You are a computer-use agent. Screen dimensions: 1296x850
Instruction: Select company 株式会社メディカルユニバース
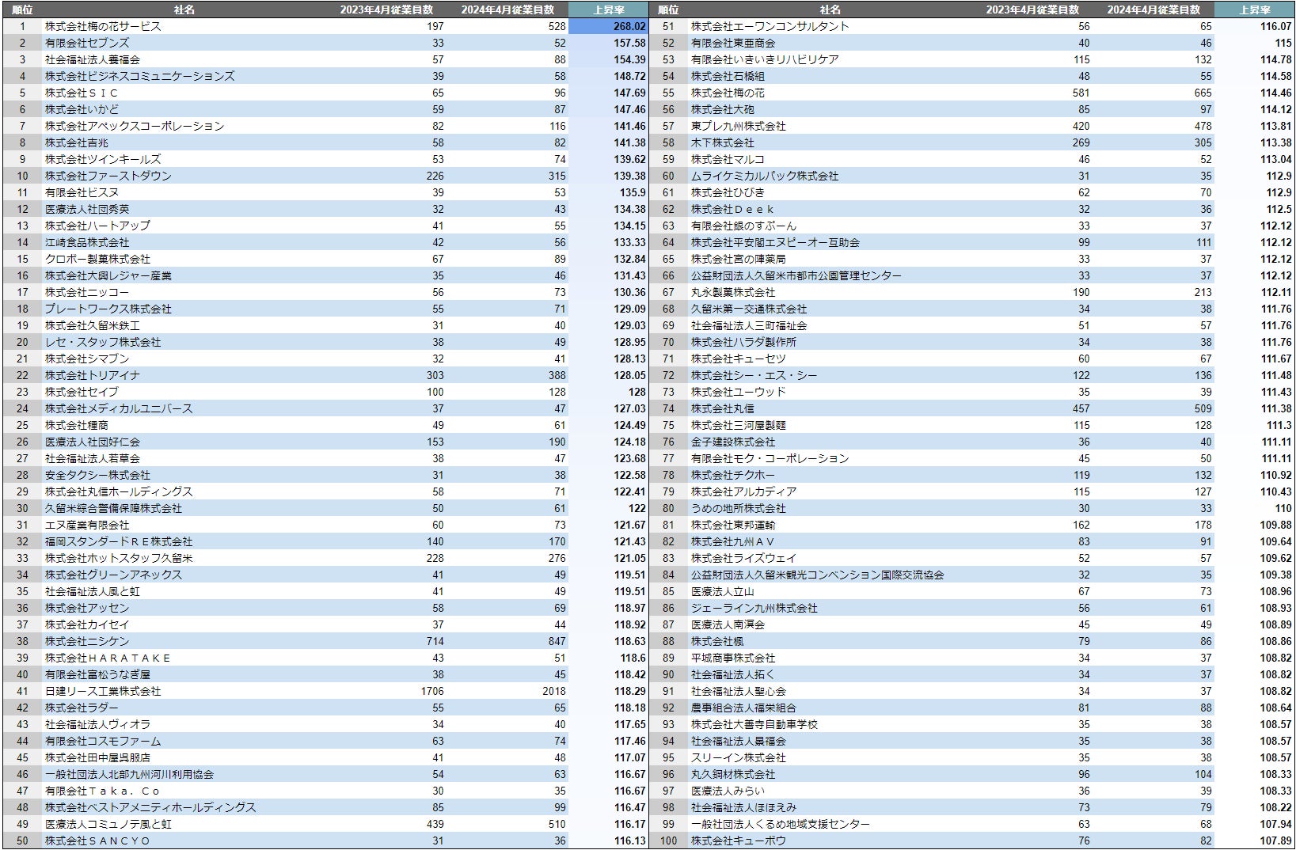[x=119, y=408]
